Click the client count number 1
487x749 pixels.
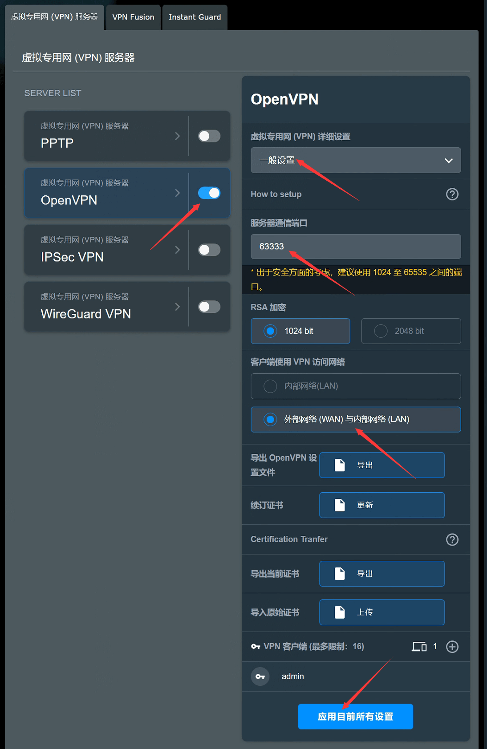click(435, 647)
